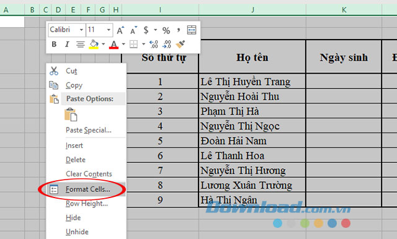Click the 'Ngày sinh' header cell

(344, 57)
